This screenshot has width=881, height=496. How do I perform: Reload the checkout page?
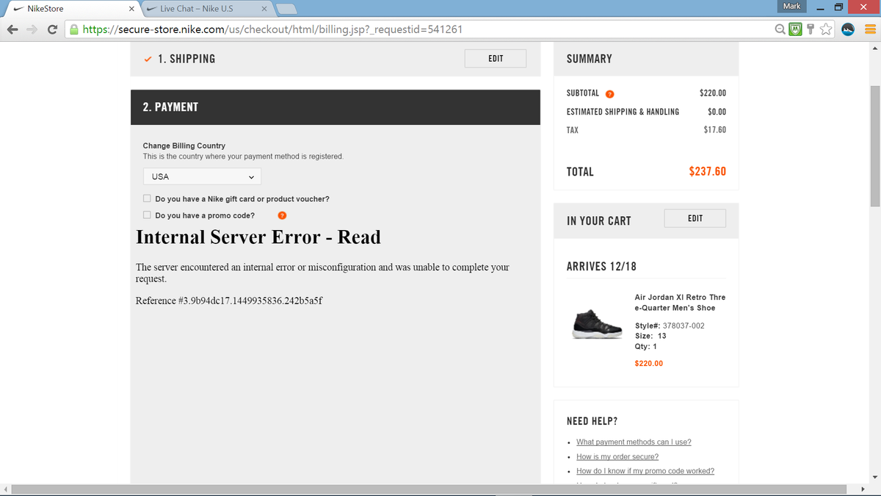53,29
